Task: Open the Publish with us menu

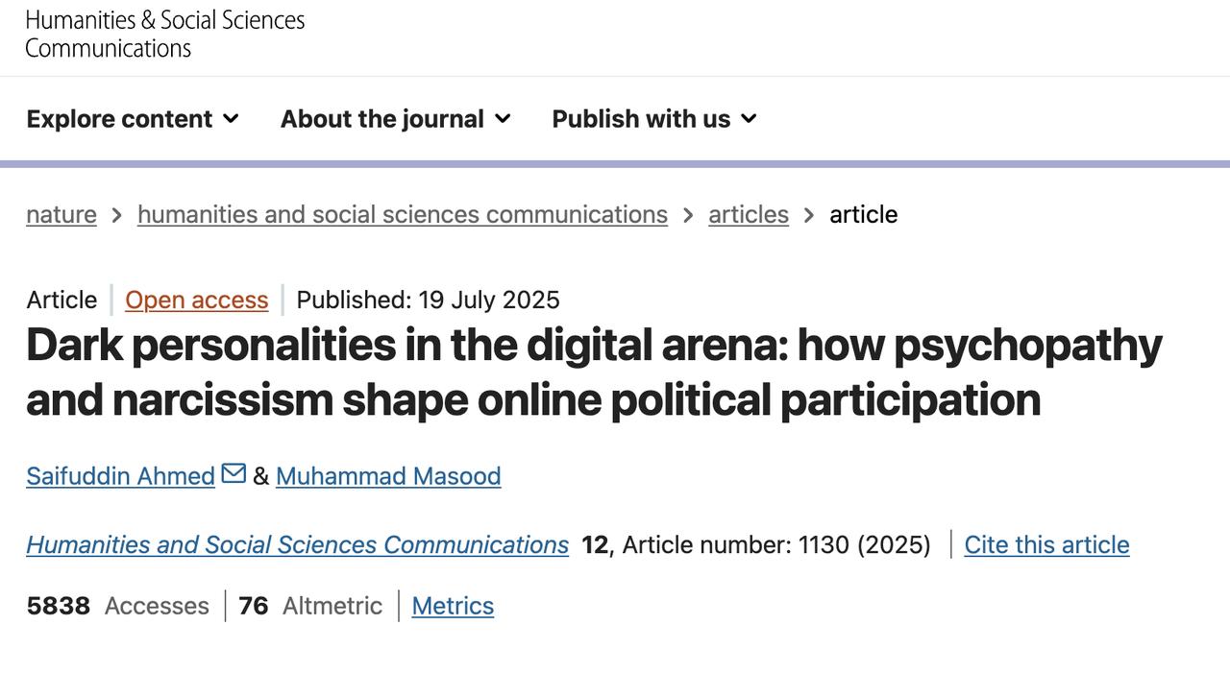Action: tap(641, 119)
